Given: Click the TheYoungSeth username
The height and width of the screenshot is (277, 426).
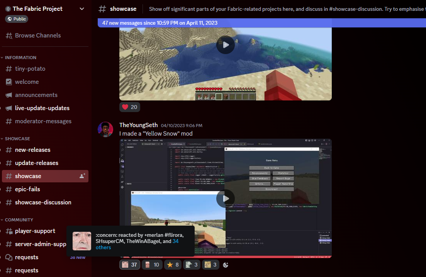Looking at the screenshot, I should (x=138, y=125).
